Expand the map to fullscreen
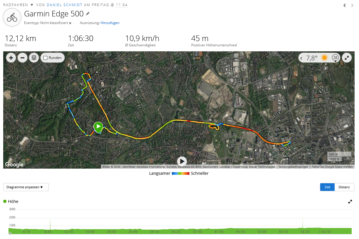The width and height of the screenshot is (359, 239). 347,58
